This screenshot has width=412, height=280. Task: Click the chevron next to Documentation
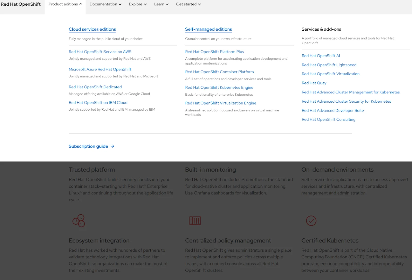click(120, 4)
